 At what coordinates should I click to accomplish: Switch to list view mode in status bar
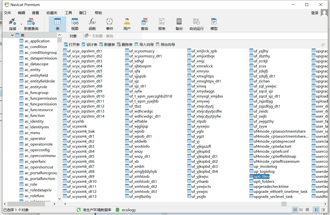[301, 210]
